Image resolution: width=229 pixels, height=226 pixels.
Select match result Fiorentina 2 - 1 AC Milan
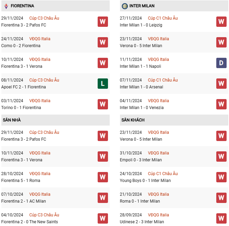(x=23, y=201)
